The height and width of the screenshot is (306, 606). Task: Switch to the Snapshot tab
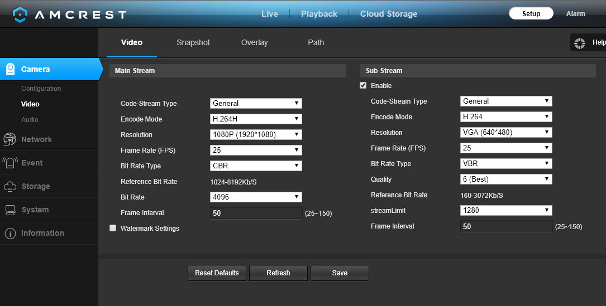click(193, 42)
